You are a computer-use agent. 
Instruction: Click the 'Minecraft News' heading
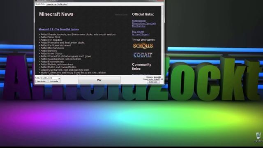click(56, 14)
